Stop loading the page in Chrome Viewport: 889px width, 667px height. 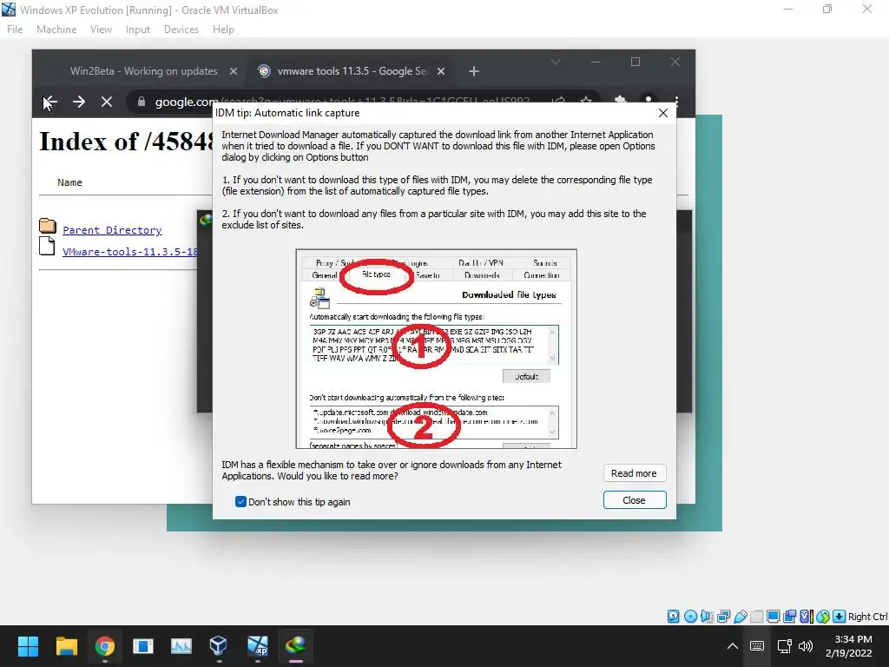(x=107, y=102)
